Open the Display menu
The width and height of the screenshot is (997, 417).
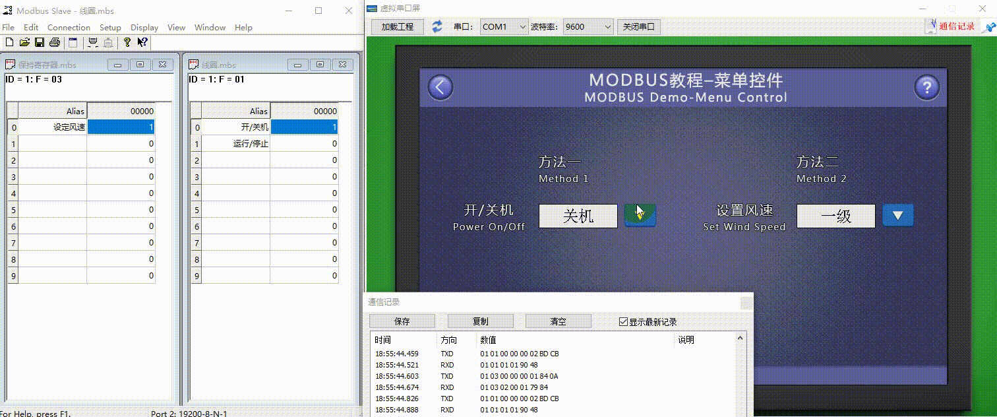[x=144, y=28]
